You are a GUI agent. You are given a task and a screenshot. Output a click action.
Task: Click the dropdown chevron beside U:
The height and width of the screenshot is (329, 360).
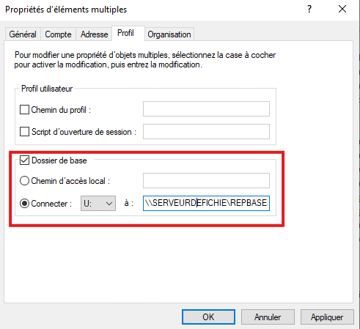pos(109,203)
